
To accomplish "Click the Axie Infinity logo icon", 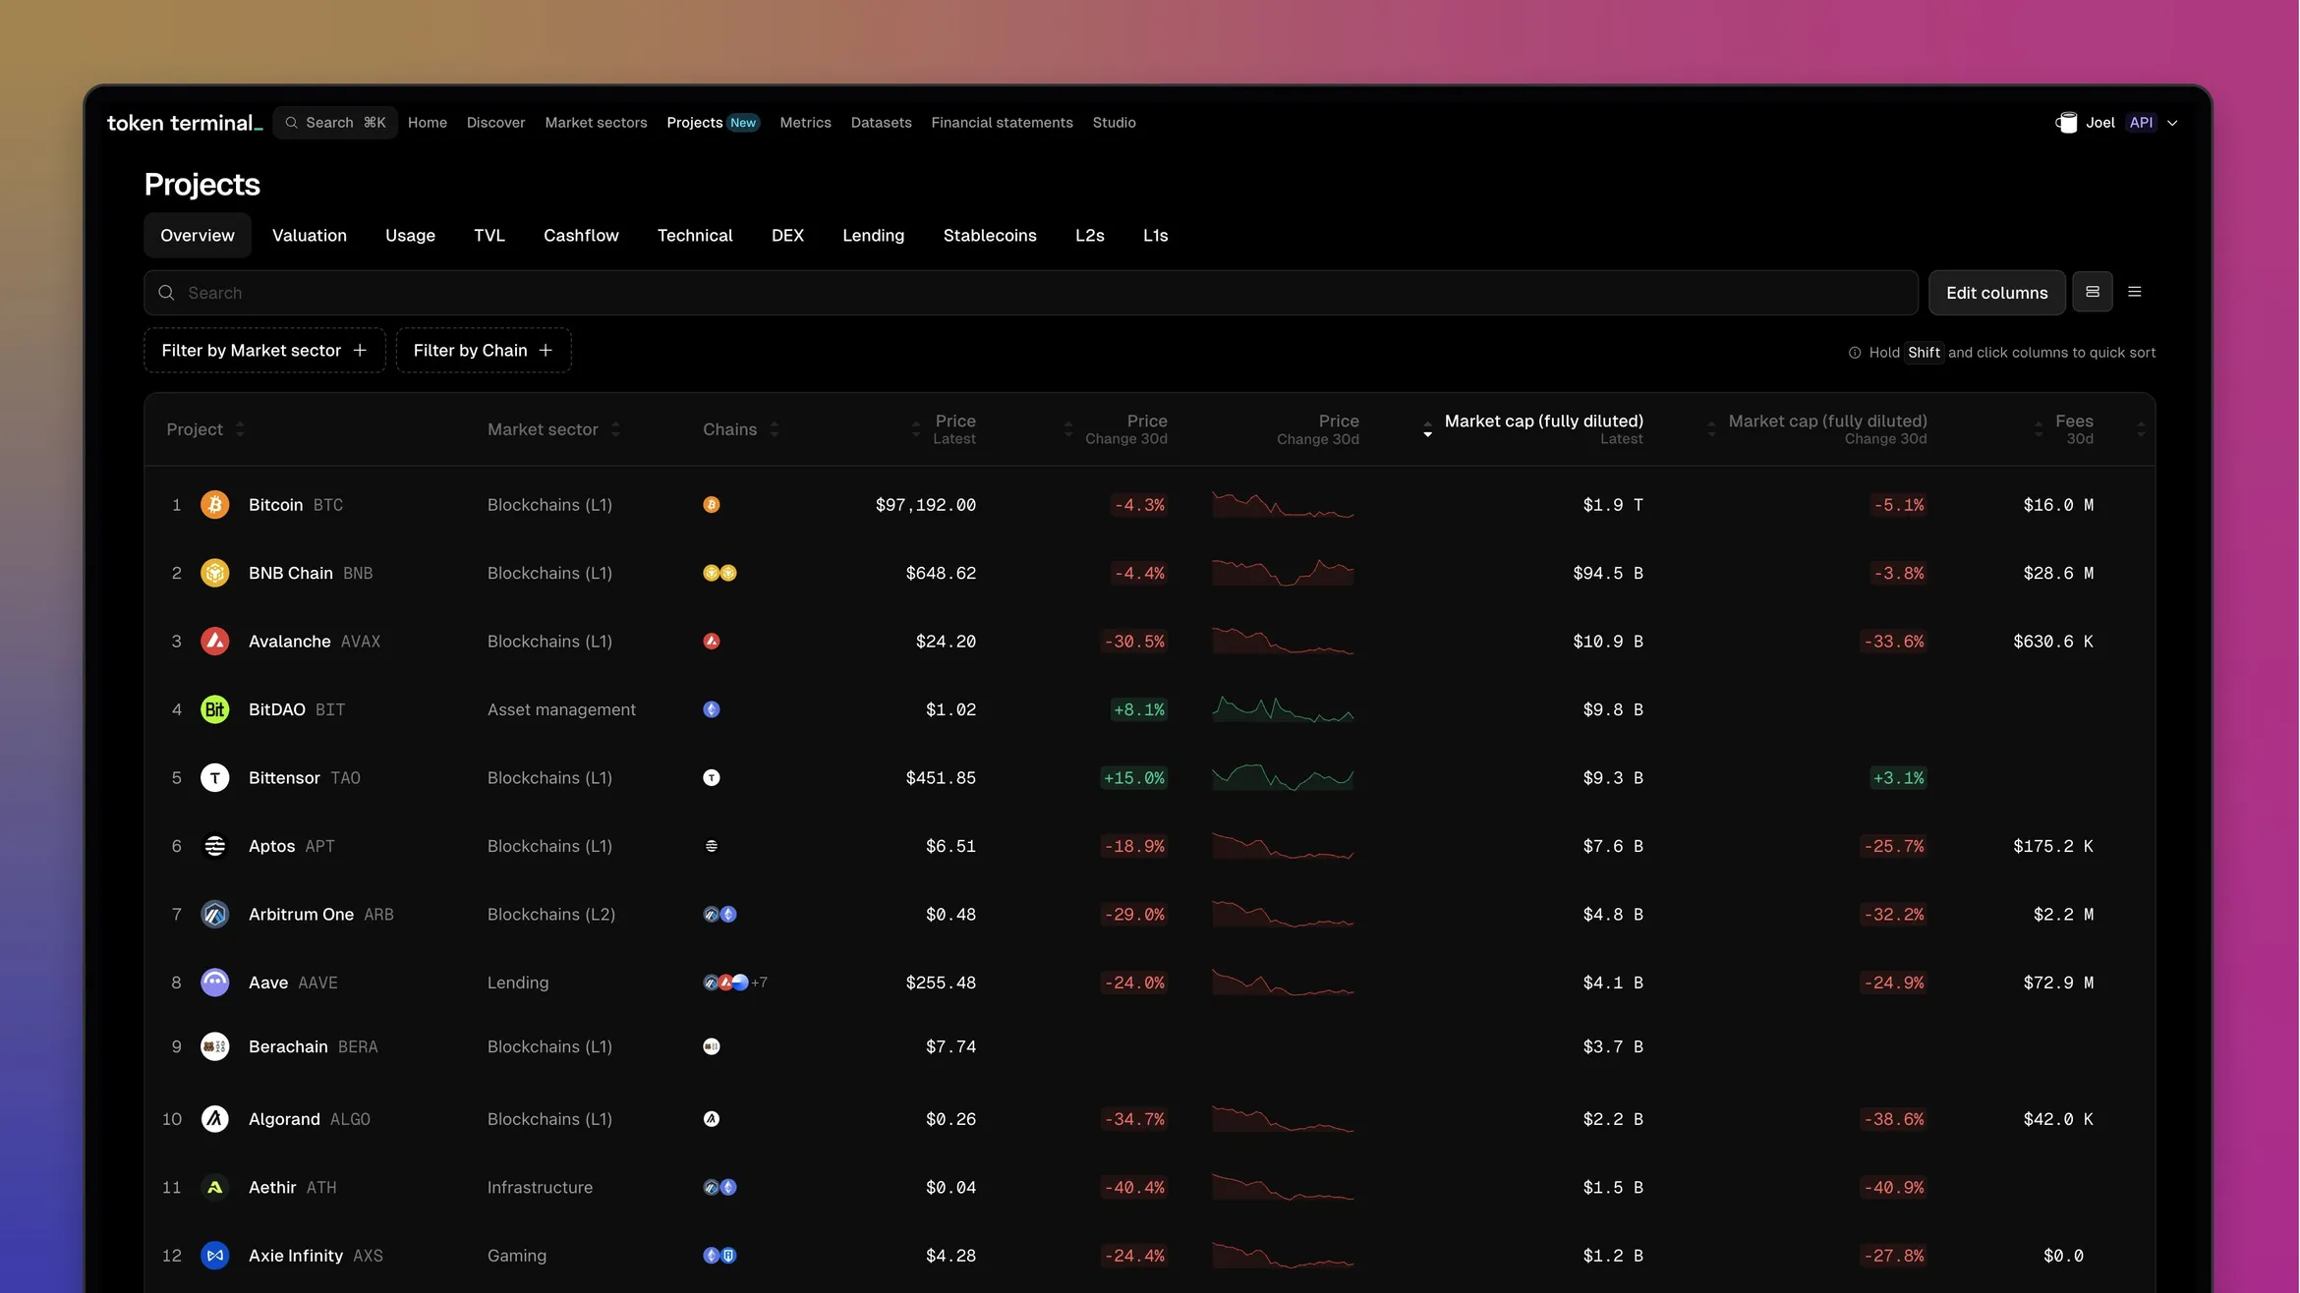I will [x=214, y=1256].
